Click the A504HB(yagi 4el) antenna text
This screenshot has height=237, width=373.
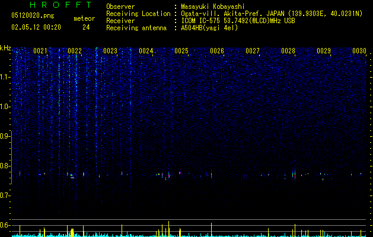tap(209, 28)
